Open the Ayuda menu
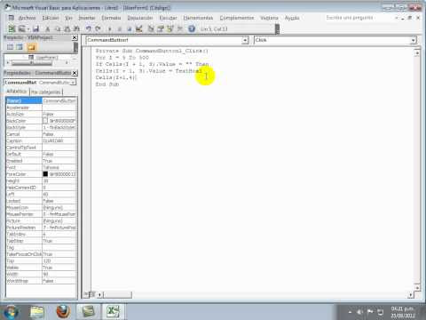The width and height of the screenshot is (426, 320). pos(292,18)
